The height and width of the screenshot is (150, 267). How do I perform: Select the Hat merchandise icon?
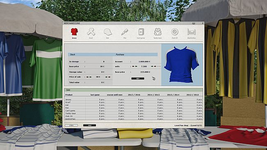[x=107, y=32]
